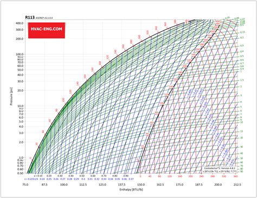Click the 0.90 vapor quality label below chart
The height and width of the screenshot is (198, 257).
pyautogui.click(x=126, y=176)
